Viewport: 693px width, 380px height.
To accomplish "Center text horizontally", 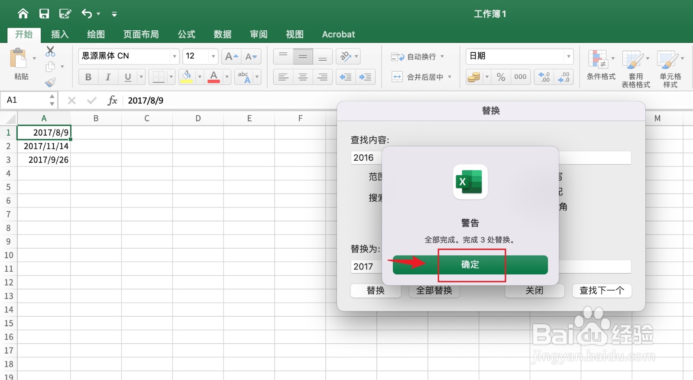I will (303, 77).
